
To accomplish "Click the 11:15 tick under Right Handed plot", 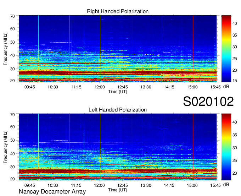I will (76, 87).
